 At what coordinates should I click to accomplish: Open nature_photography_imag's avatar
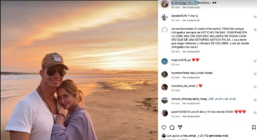click(x=164, y=100)
